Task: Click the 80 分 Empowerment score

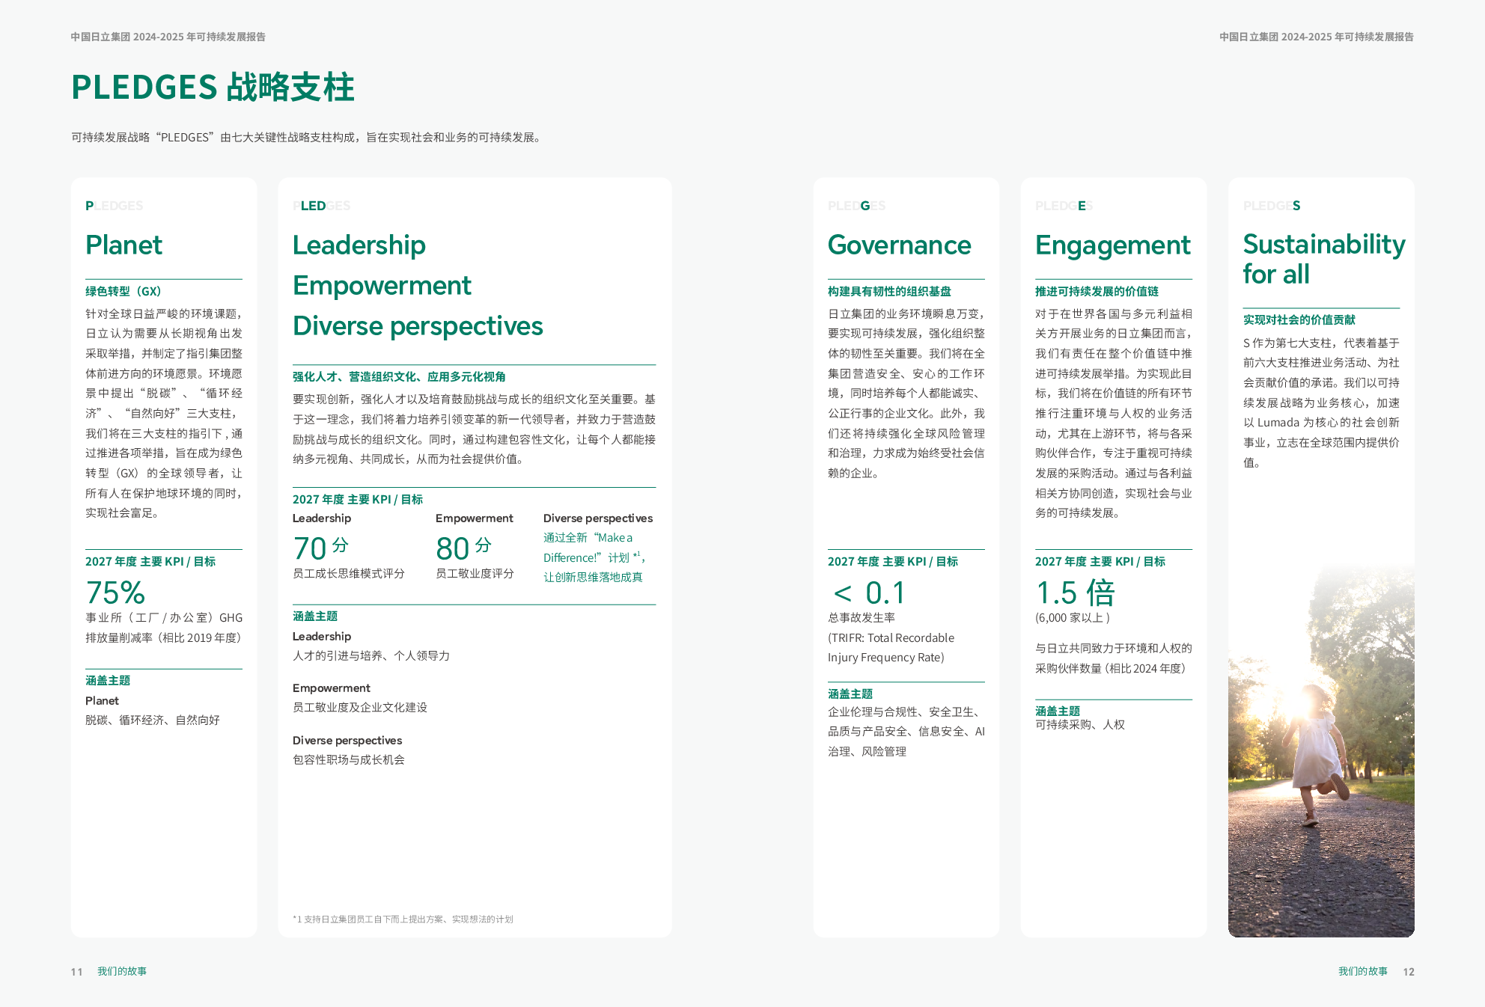Action: [463, 548]
